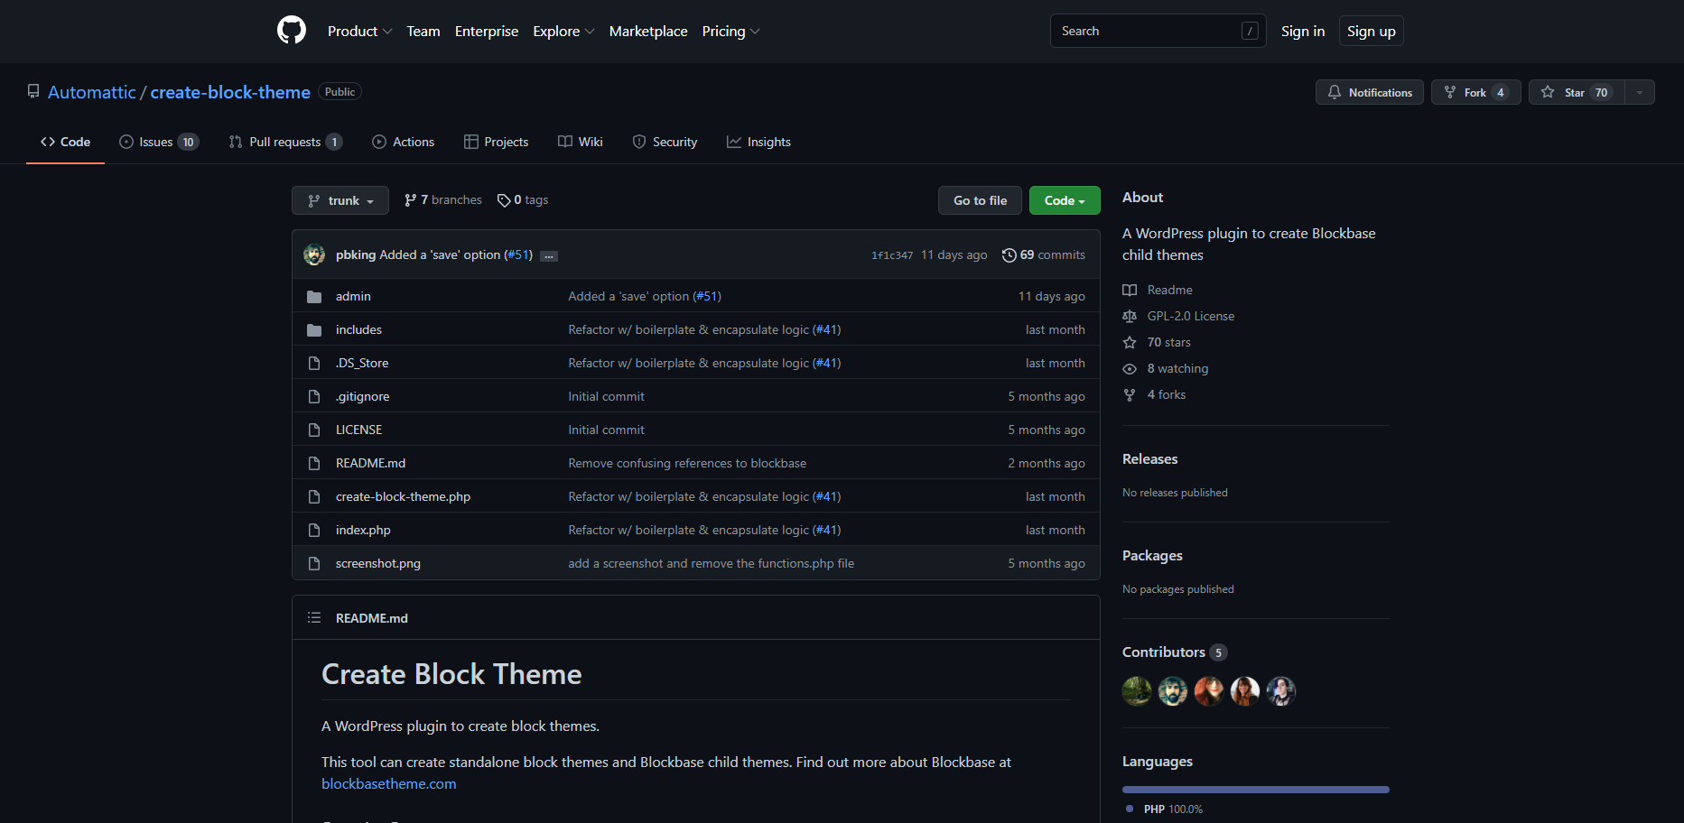Open commit hash 1f1c347

892,255
